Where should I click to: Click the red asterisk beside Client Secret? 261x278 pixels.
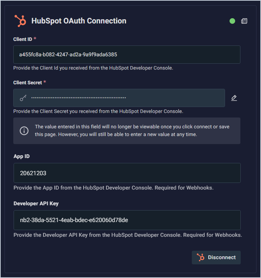coord(45,83)
